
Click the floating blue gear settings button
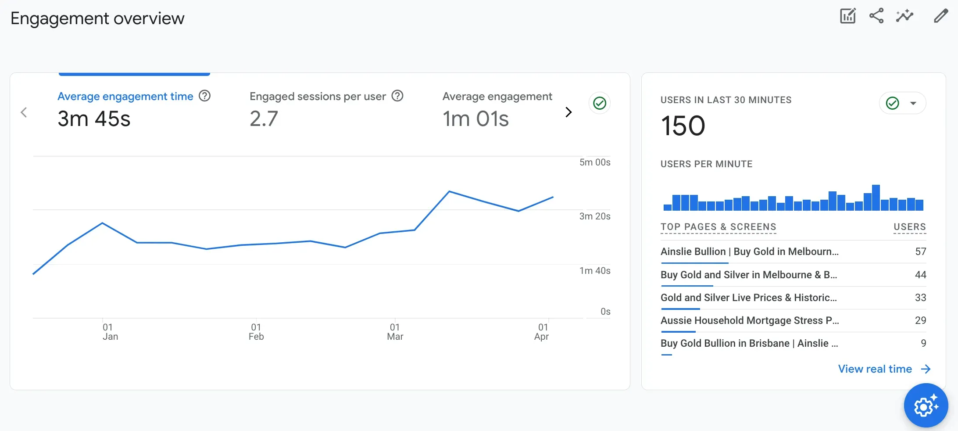(x=926, y=406)
